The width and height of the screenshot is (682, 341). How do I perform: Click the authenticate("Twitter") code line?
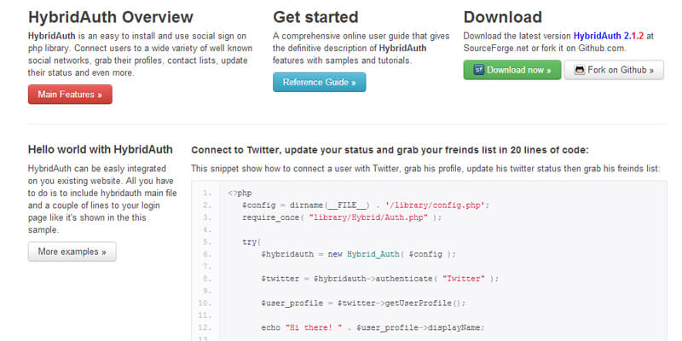(379, 279)
